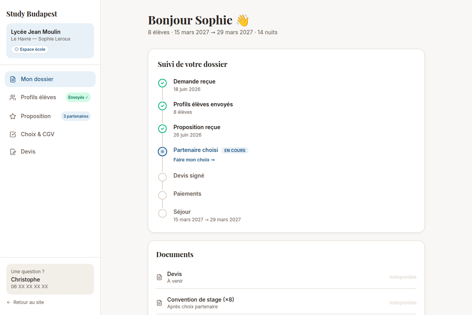
Task: Open the Choix & CGV menu item
Action: pyautogui.click(x=50, y=134)
